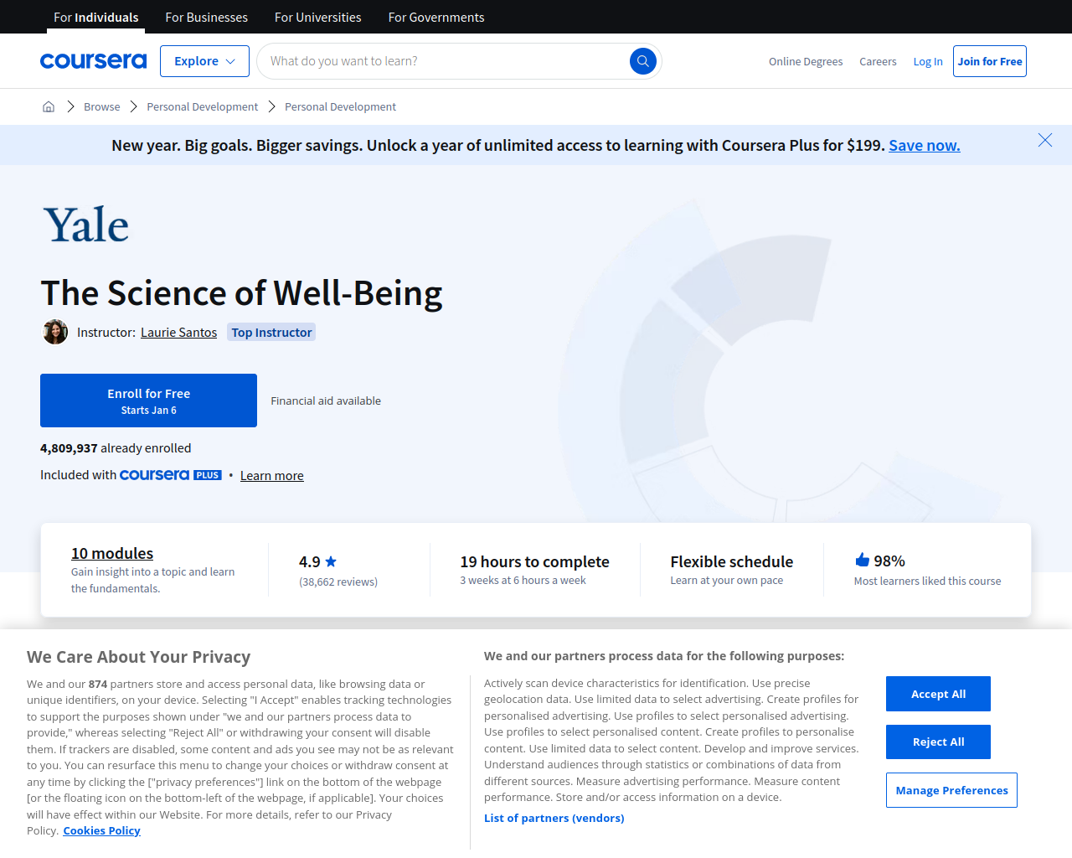Open Online Degrees in header
The height and width of the screenshot is (858, 1072).
pos(806,61)
